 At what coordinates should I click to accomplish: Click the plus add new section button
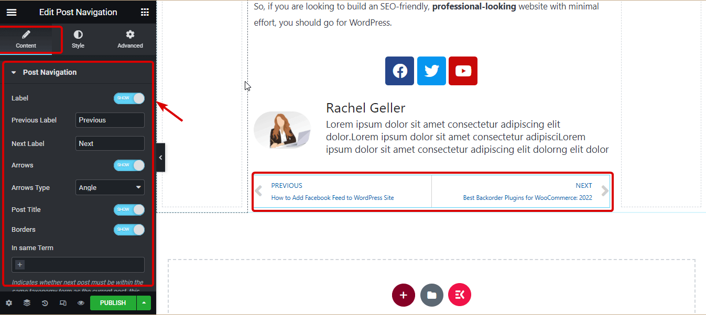[403, 295]
